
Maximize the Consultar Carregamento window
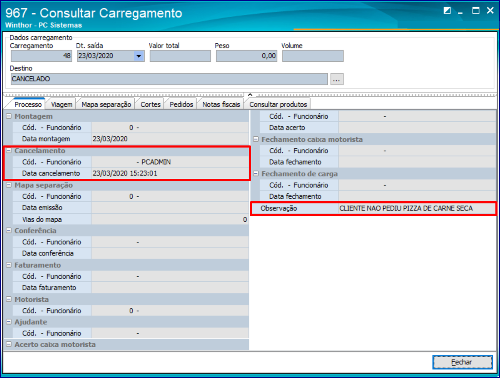(476, 10)
